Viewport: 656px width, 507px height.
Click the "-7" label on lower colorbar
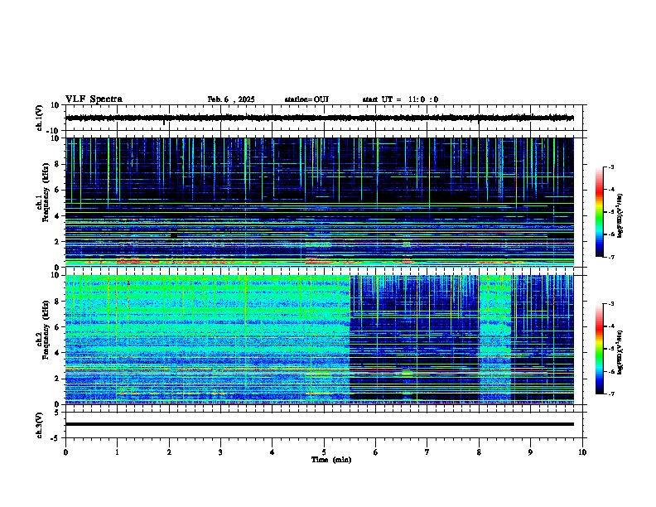coord(610,394)
